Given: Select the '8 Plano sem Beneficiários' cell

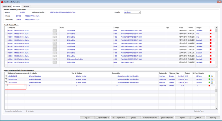Looking at the screenshot, I should (x=75, y=59).
